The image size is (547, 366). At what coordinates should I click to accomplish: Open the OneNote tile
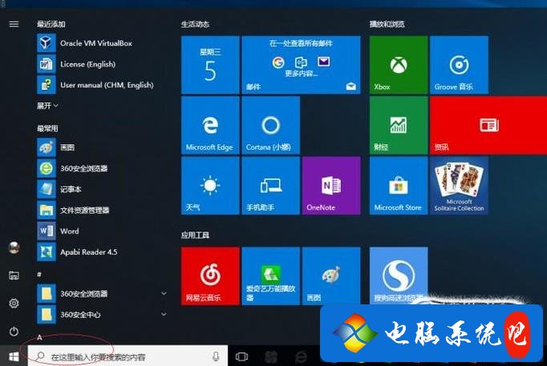point(331,186)
